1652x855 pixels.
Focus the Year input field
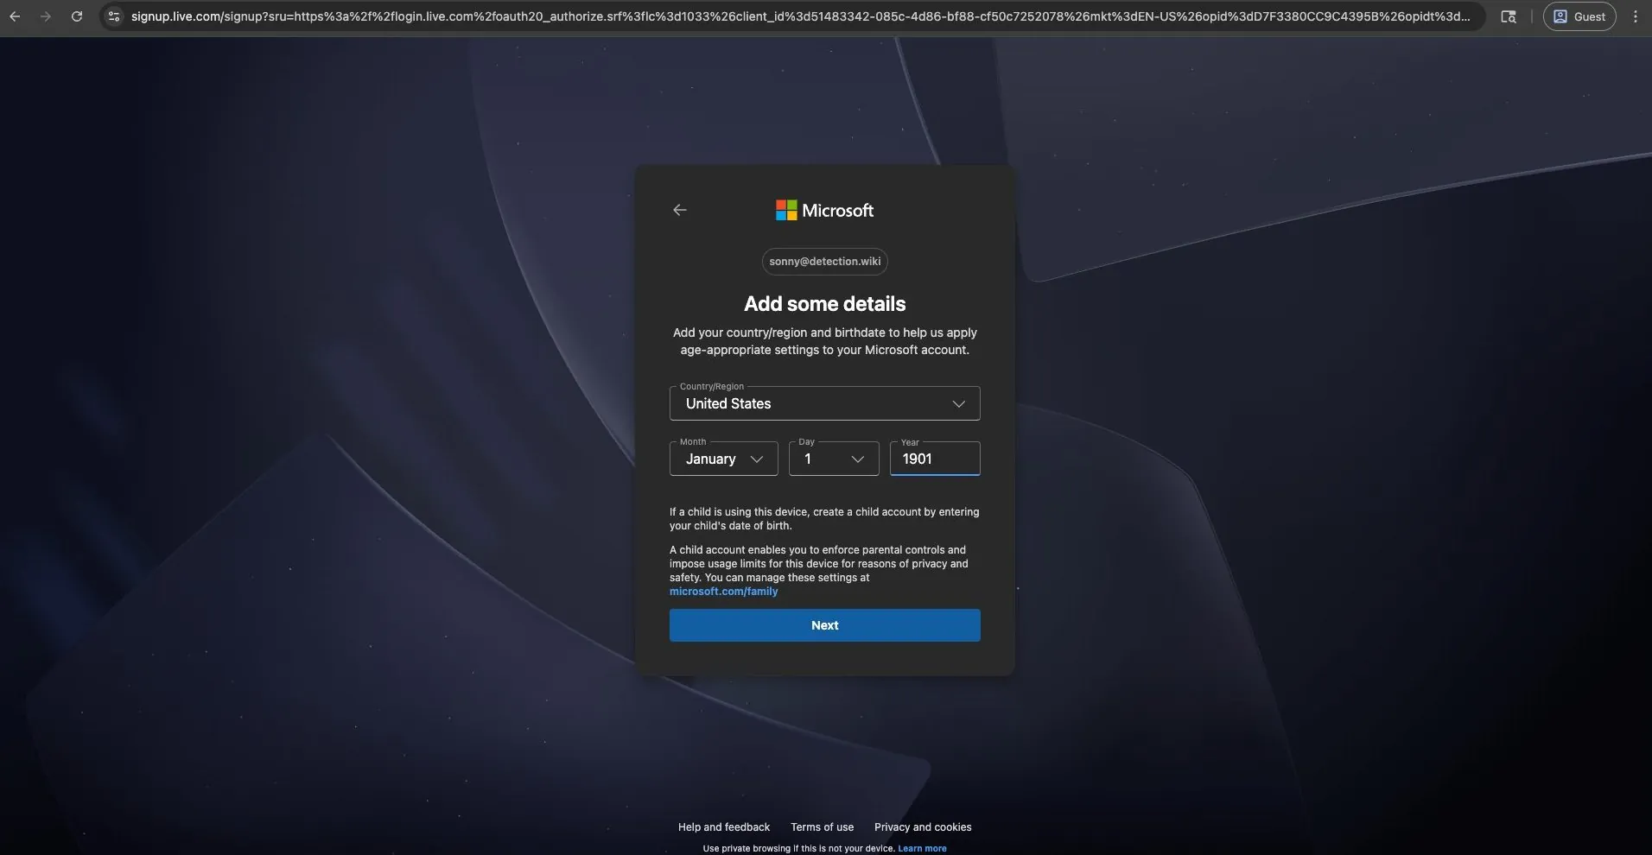coord(935,459)
